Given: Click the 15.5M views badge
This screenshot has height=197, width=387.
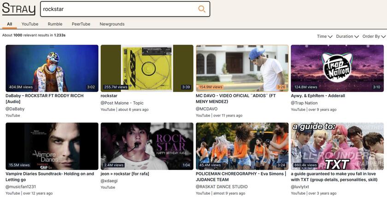Looking at the screenshot, I should click(19, 165).
